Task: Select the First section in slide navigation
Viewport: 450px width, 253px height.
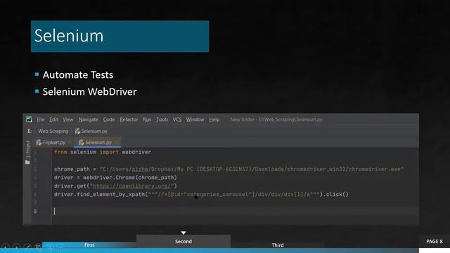Action: pyautogui.click(x=89, y=245)
